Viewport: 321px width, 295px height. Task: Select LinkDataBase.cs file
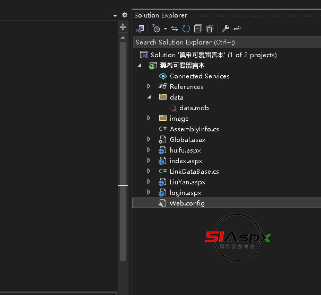point(194,171)
